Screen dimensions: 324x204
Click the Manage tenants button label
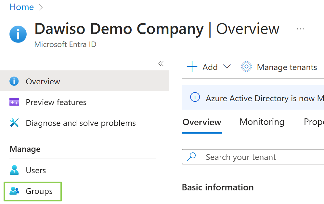[287, 67]
